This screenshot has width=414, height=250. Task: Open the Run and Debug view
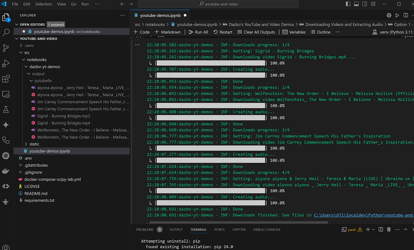[x=6, y=63]
